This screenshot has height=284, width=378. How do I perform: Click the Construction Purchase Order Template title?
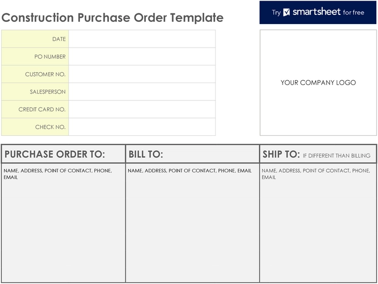[x=113, y=18]
